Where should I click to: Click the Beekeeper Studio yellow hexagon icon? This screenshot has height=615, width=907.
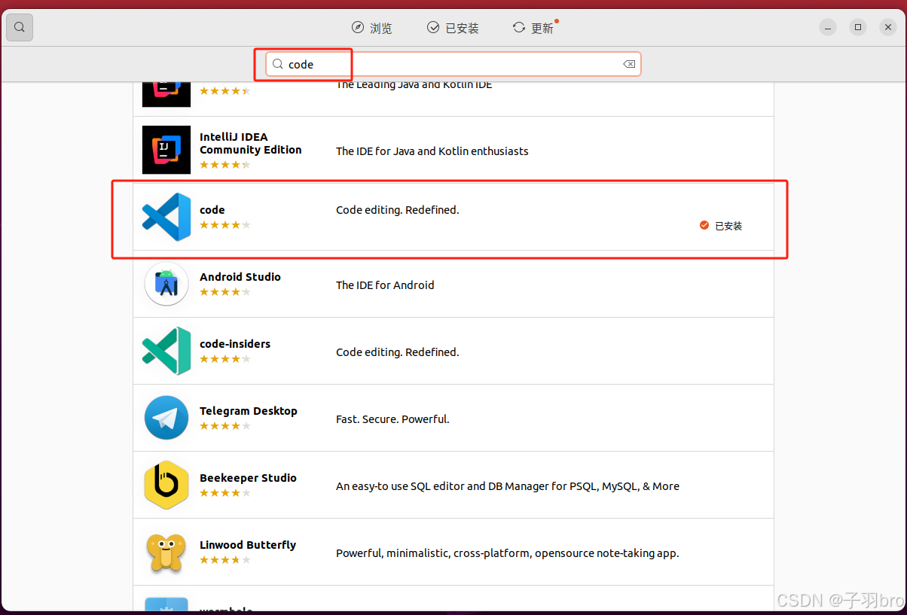click(166, 485)
